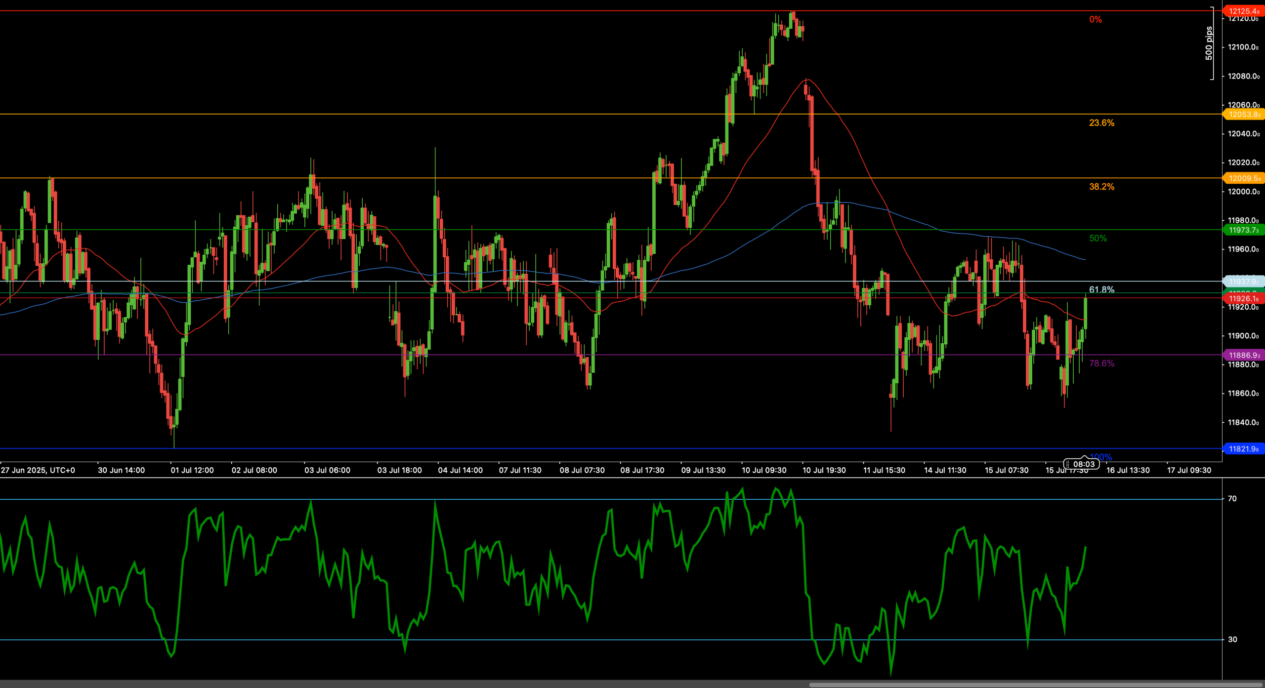Click the 17 Jul 09:30 time axis label
1265x688 pixels.
1189,470
